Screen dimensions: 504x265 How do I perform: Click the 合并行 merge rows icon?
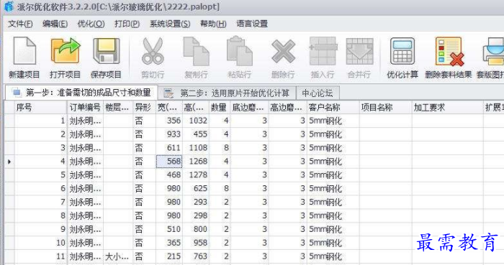(359, 51)
